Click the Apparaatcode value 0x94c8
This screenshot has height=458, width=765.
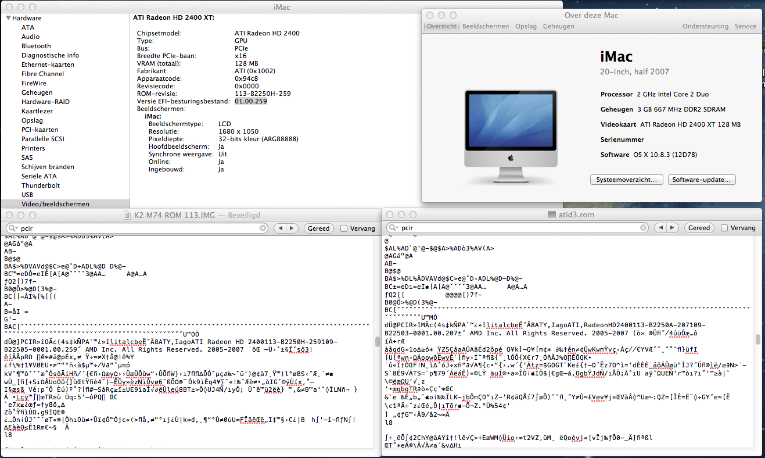(246, 78)
